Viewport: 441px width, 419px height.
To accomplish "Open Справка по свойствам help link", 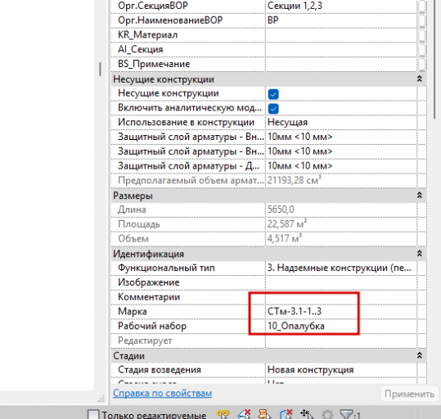I will [x=162, y=393].
